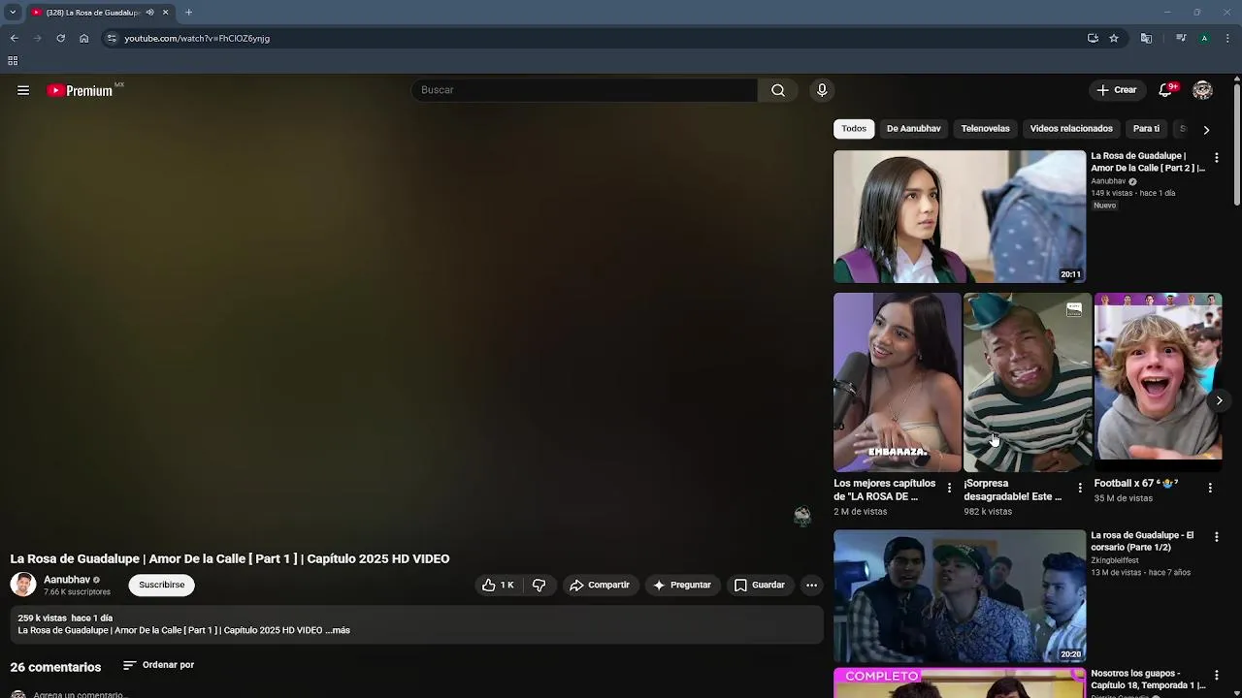Expand description by clicking ...más

(x=338, y=630)
